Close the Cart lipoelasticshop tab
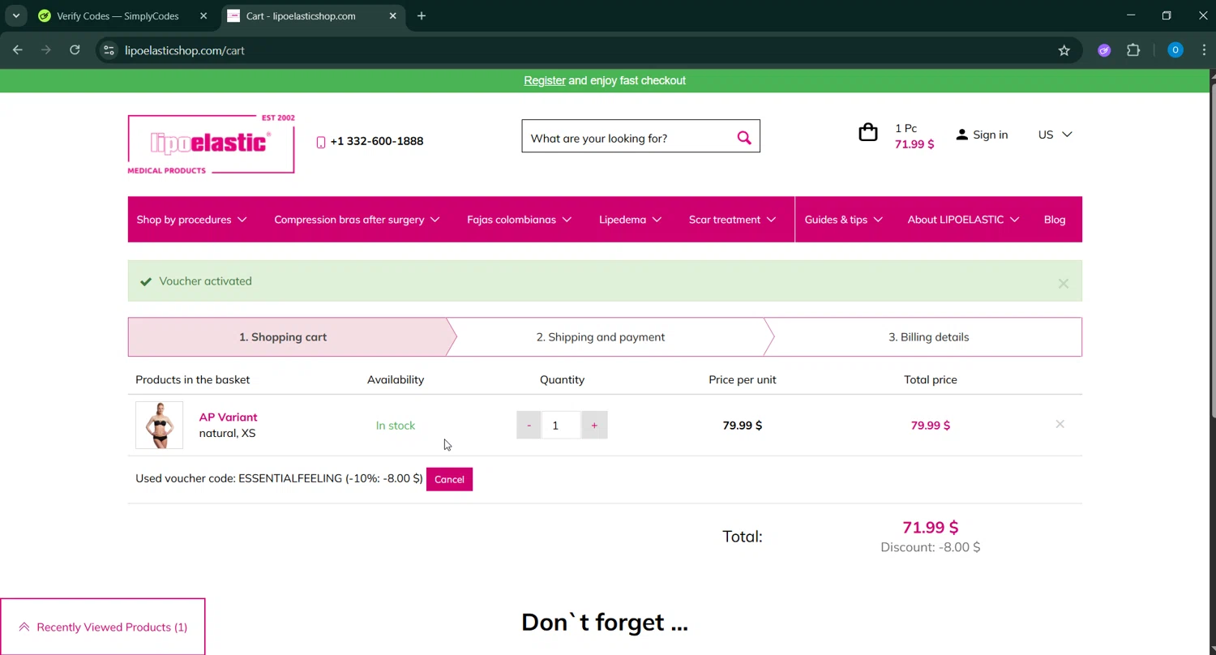 point(393,15)
